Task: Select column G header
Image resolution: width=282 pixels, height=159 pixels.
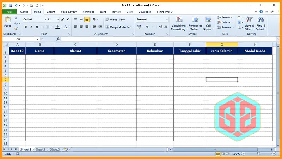Action: (x=222, y=45)
